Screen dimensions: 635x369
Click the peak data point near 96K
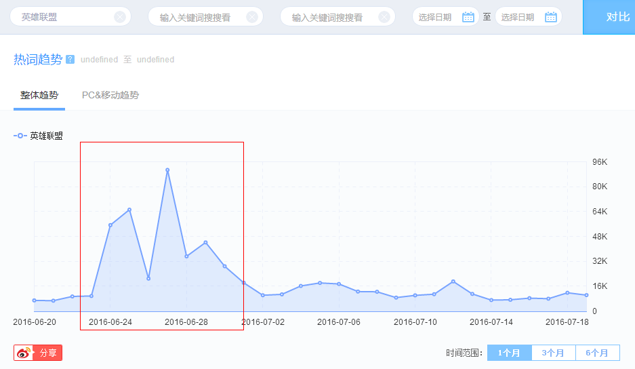click(x=167, y=170)
